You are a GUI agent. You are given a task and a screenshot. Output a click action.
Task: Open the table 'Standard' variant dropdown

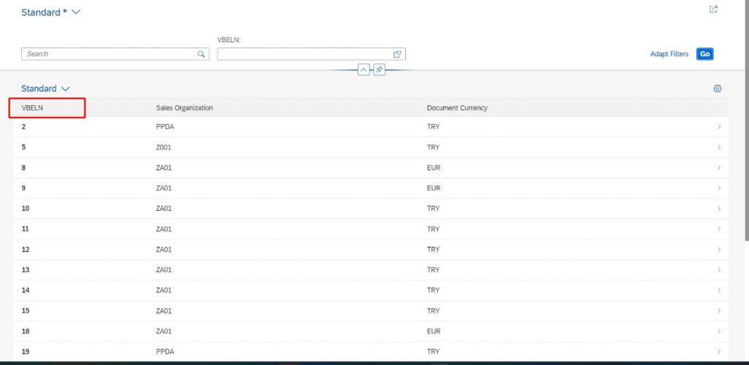(45, 88)
